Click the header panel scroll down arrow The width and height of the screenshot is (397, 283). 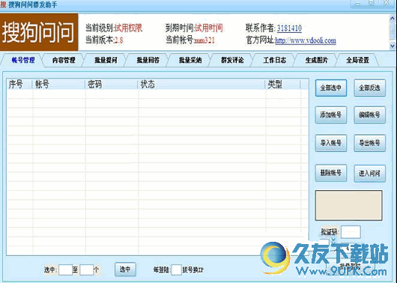point(393,46)
